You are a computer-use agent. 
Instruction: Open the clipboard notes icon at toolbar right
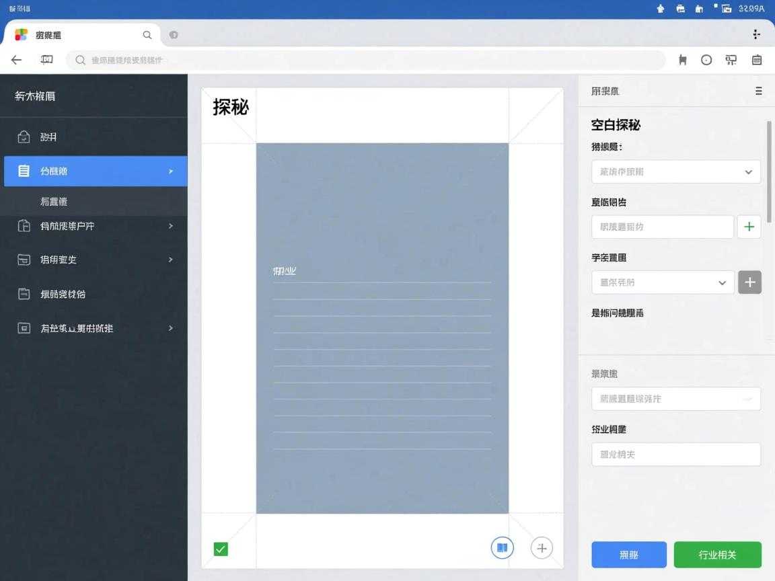coord(756,60)
